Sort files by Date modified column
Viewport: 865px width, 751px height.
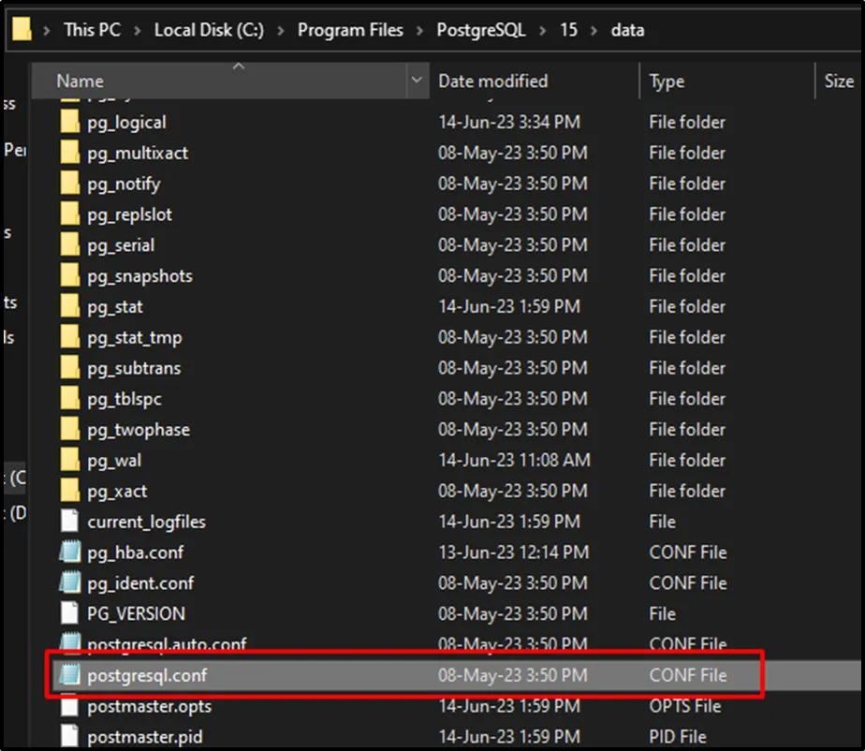click(492, 81)
